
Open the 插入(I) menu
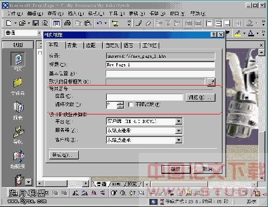pos(76,14)
